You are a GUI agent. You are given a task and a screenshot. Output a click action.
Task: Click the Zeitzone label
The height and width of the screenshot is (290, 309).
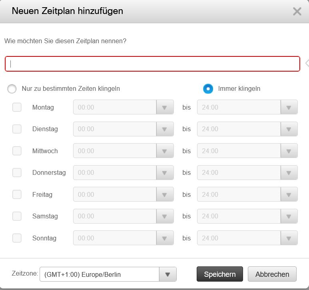click(x=25, y=273)
